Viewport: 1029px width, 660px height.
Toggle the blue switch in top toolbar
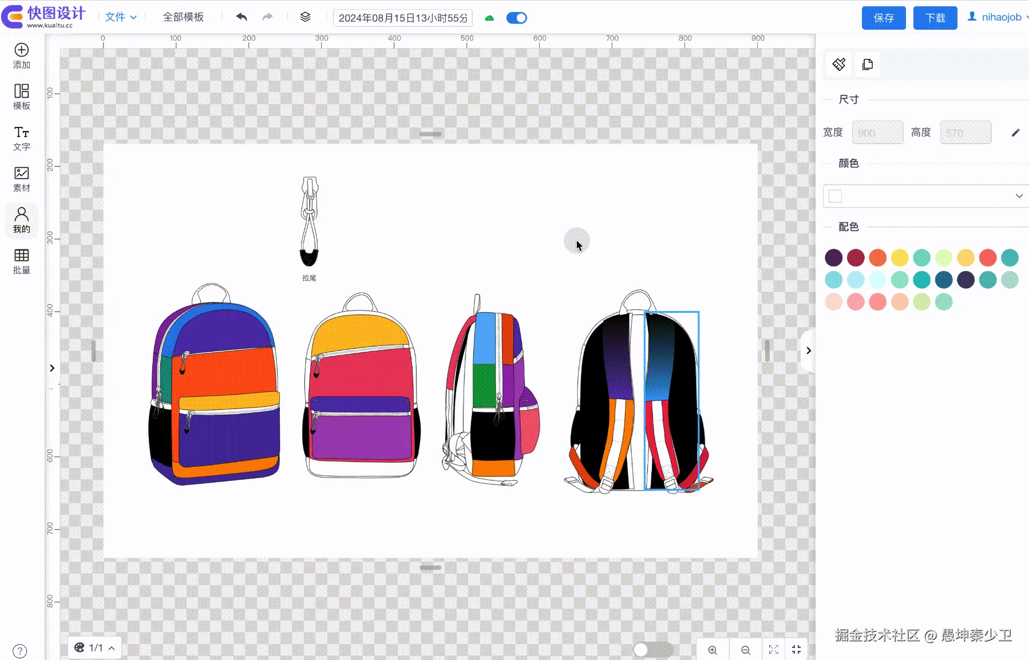[516, 18]
